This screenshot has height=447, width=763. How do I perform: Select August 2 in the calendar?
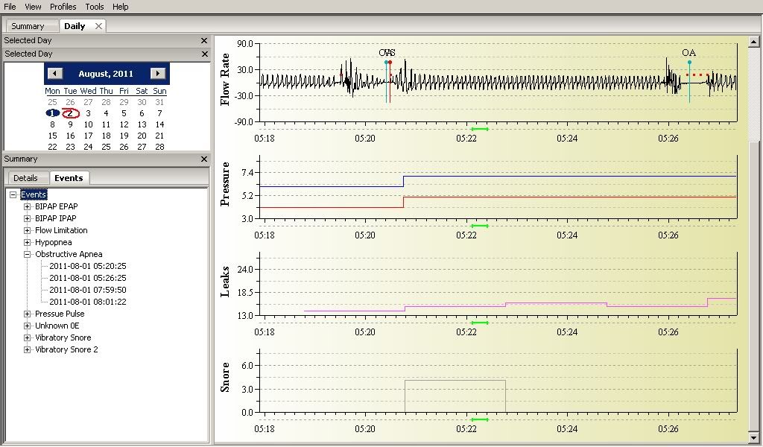tap(71, 113)
